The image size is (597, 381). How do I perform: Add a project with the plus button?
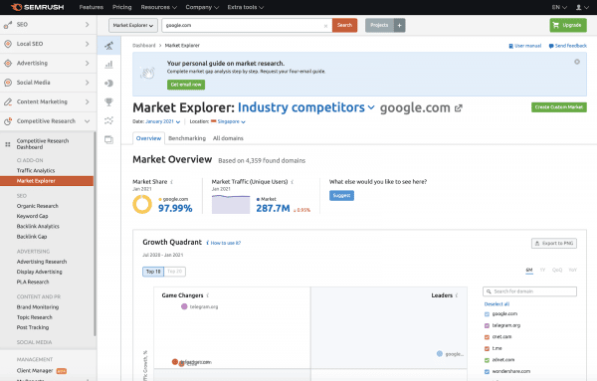click(x=399, y=26)
